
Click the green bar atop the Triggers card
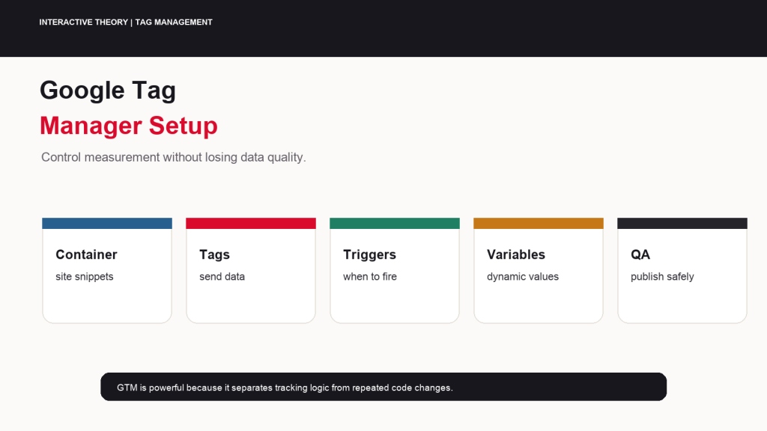click(395, 223)
